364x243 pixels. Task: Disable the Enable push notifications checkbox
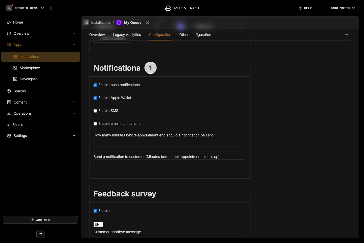(95, 85)
